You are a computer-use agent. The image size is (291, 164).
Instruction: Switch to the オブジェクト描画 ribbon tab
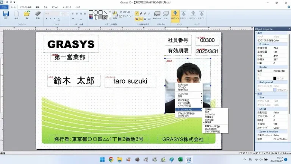coord(26,7)
